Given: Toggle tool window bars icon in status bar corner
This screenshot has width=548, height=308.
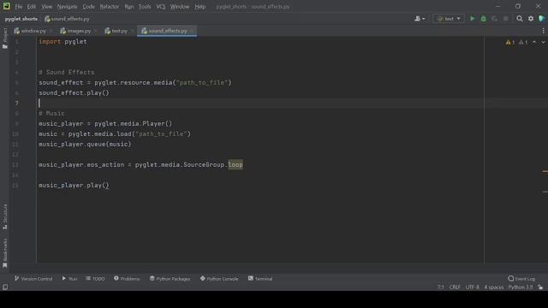Looking at the screenshot, I should pos(5,287).
